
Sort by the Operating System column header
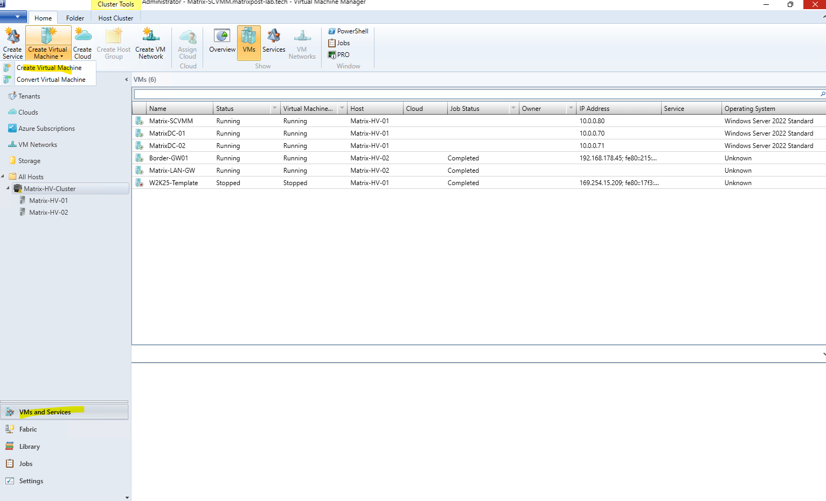pos(774,109)
